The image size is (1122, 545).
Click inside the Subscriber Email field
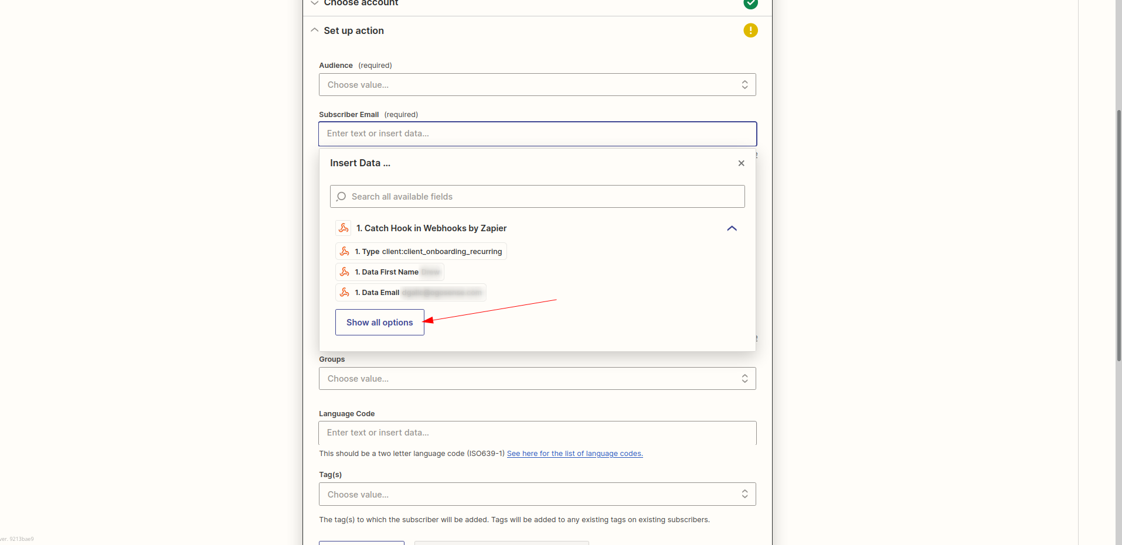point(537,133)
